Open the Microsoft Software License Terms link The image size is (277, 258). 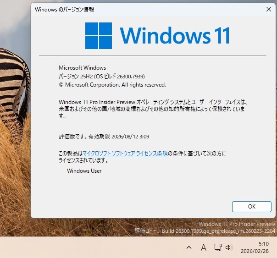[125, 154]
